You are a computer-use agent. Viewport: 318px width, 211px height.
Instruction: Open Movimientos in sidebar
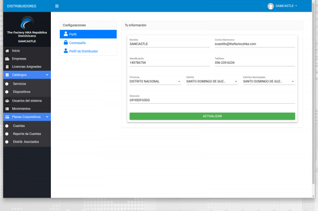[27, 108]
